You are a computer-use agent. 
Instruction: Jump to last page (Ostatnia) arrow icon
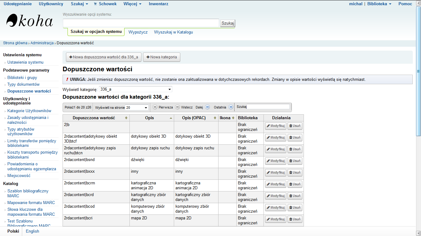pyautogui.click(x=231, y=107)
